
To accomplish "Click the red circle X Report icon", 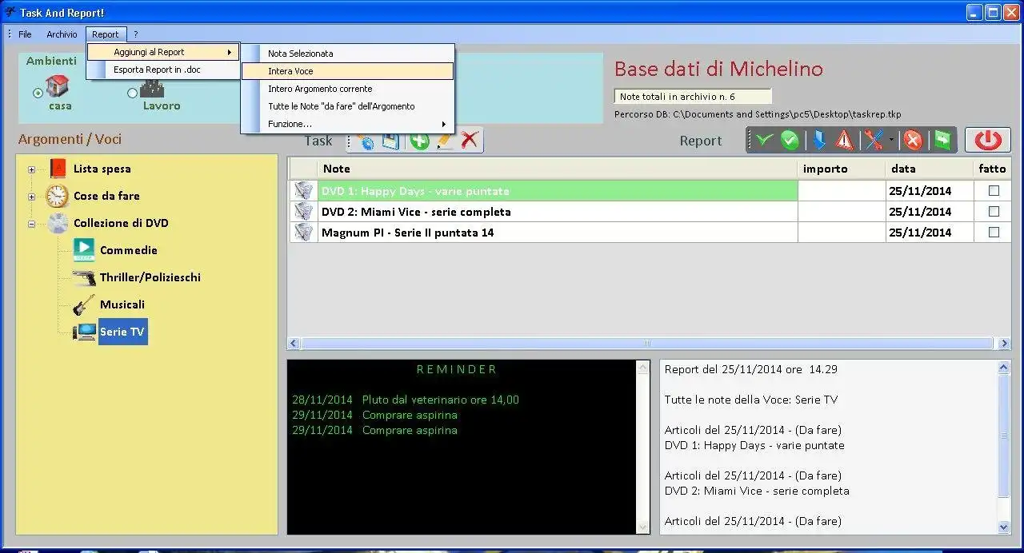I will [x=914, y=141].
